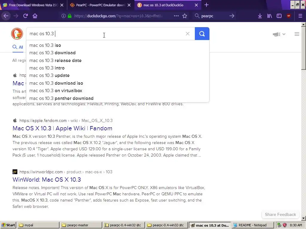Close the mac os 10.3 DuckDuckGo tab
The image size is (306, 229).
click(196, 5)
